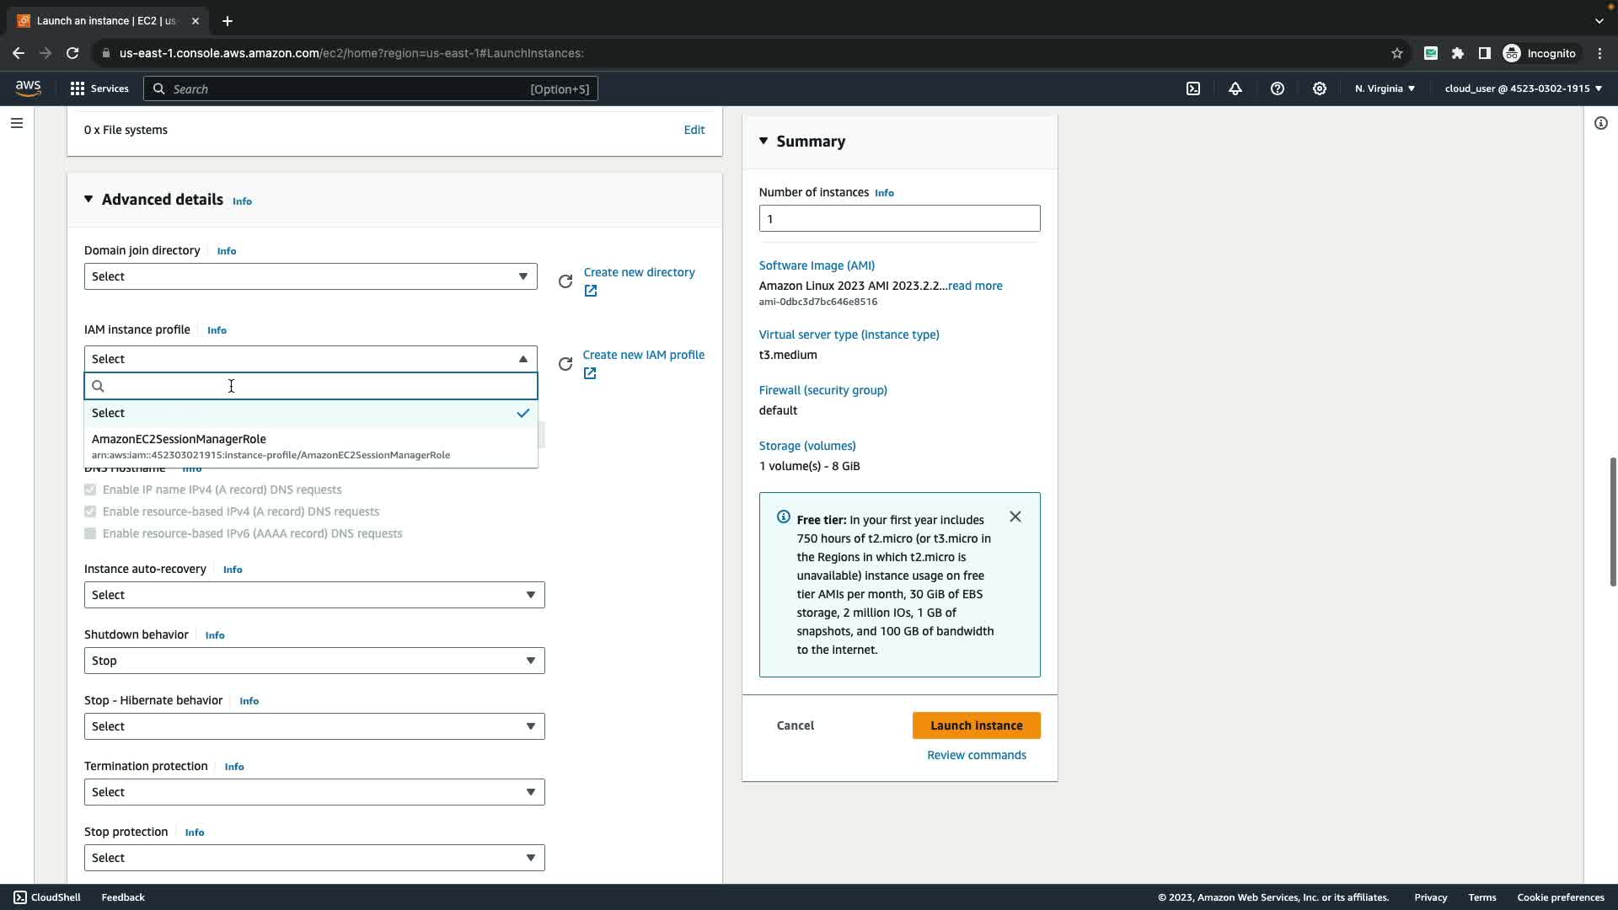The height and width of the screenshot is (910, 1618).
Task: Collapse the Advanced details section
Action: (88, 199)
